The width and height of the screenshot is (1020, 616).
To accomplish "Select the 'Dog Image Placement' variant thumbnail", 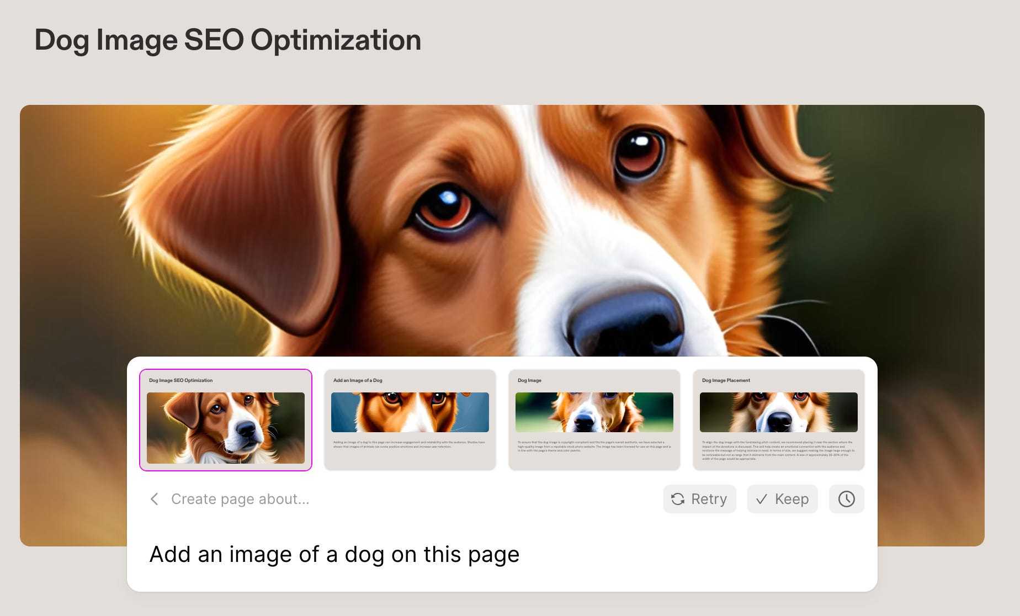I will 779,420.
